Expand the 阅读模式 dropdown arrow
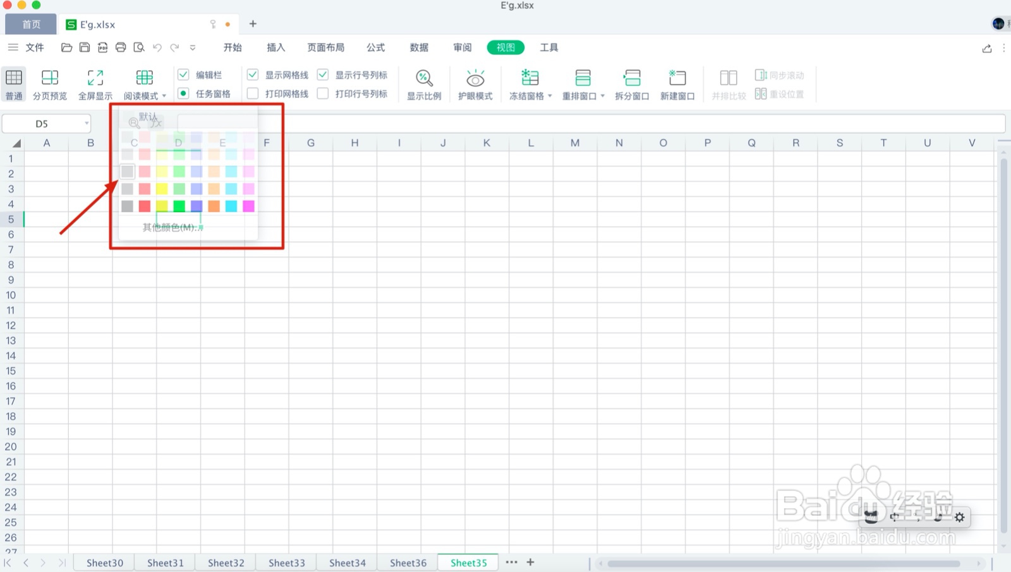This screenshot has width=1011, height=572. point(164,96)
